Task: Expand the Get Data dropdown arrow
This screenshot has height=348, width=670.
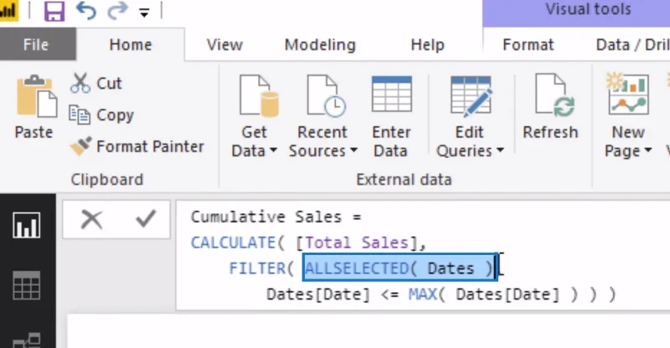Action: coord(274,151)
